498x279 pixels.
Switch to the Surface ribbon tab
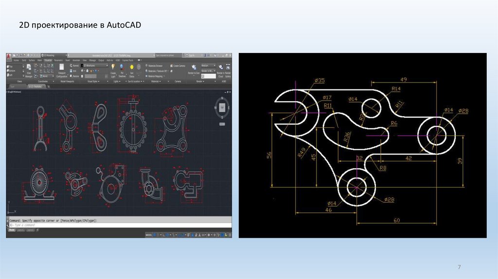point(32,60)
